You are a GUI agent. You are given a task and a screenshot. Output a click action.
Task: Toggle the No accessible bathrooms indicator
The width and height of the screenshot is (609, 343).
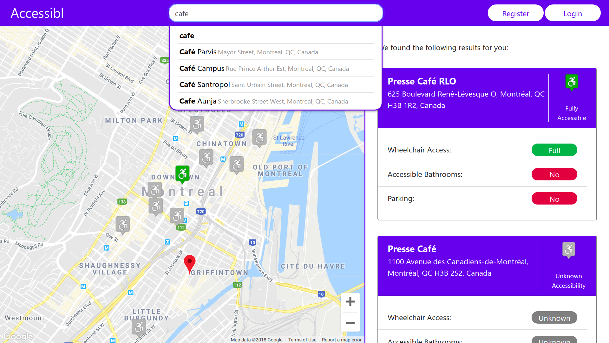tap(554, 174)
